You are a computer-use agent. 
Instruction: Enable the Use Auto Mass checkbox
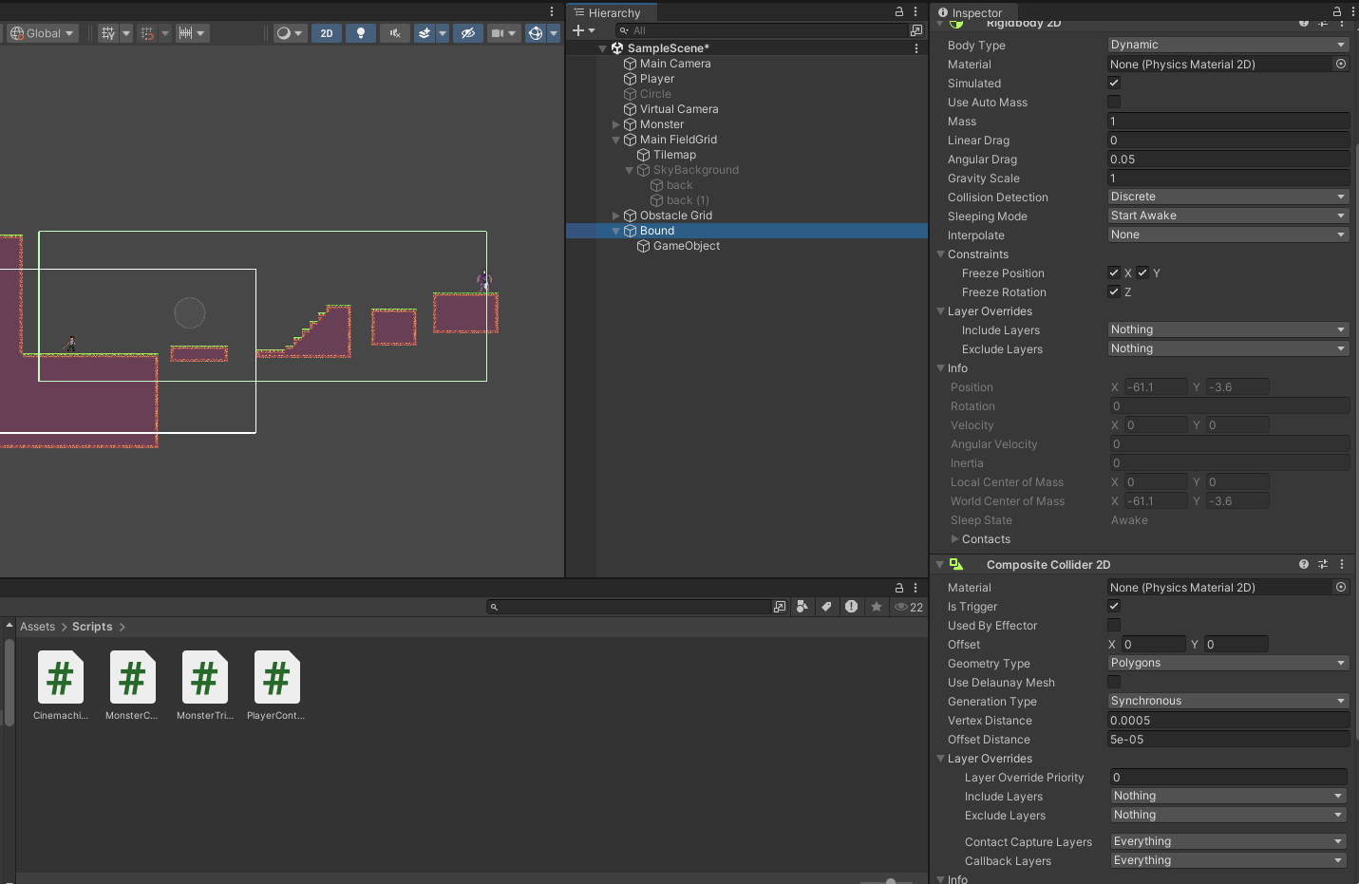coord(1114,102)
